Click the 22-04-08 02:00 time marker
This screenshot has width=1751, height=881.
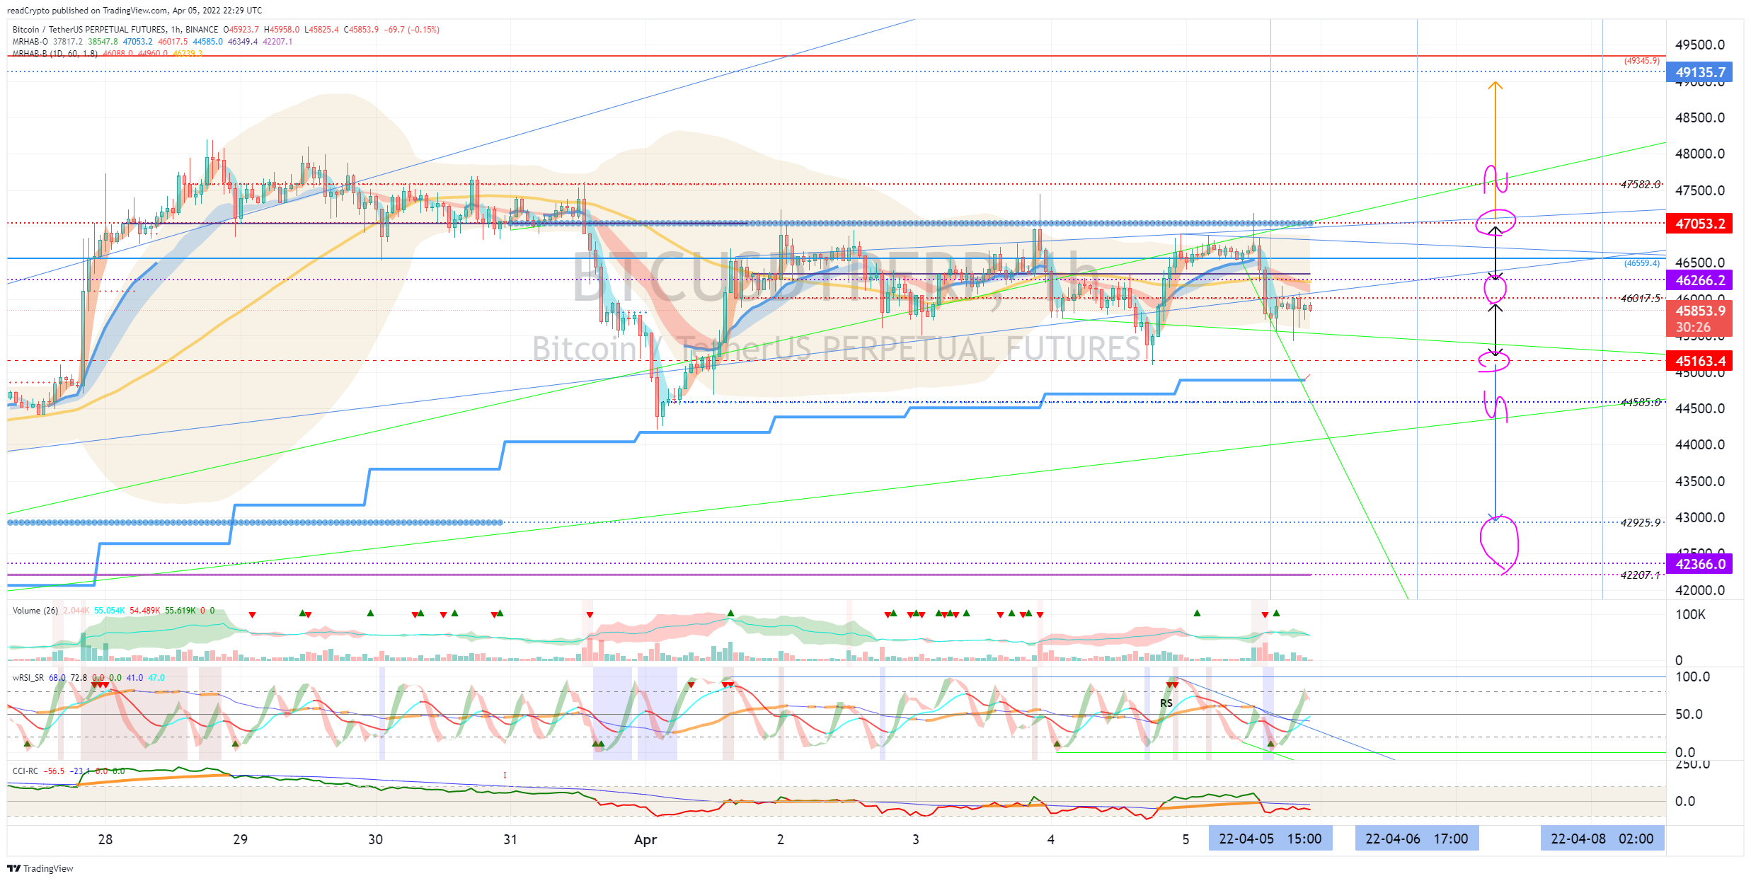click(1602, 839)
